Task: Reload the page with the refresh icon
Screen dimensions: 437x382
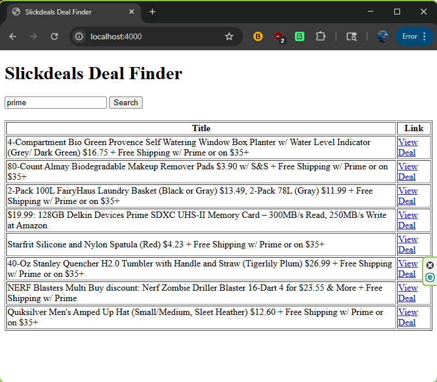Action: pos(54,36)
